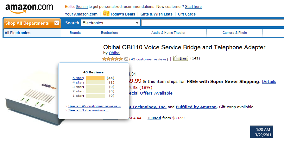284x142 pixels.
Task: Open the 45 customer reviews link
Action: (x=149, y=59)
